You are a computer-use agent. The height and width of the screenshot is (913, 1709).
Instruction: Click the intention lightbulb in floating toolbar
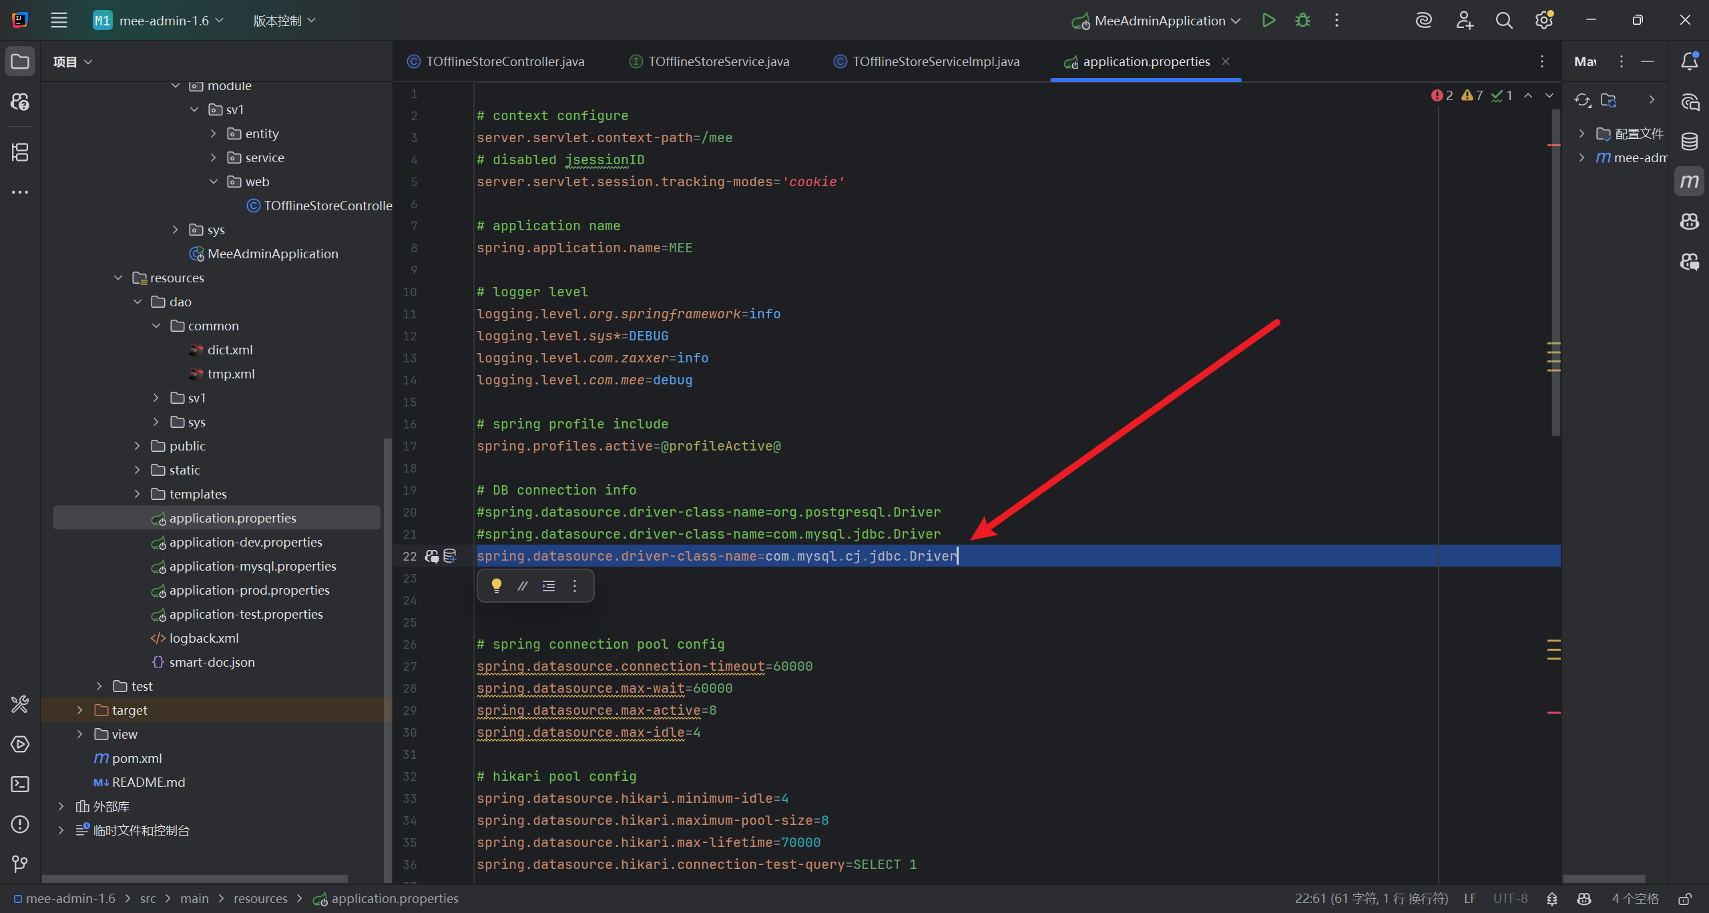tap(496, 586)
